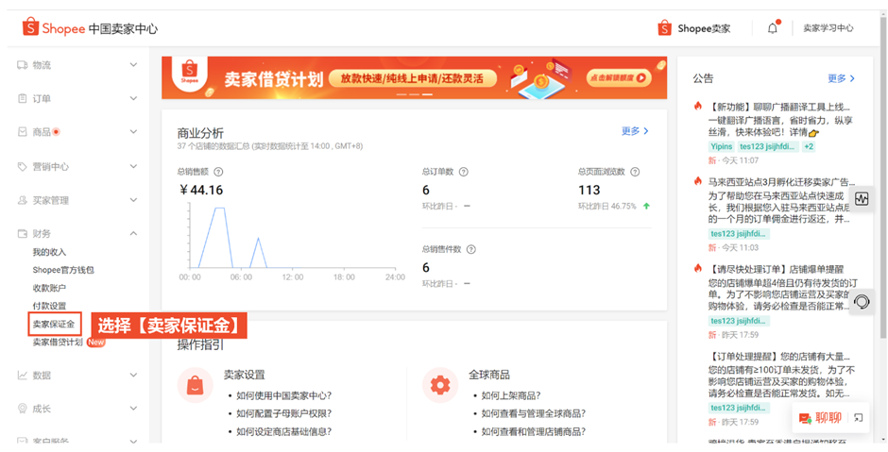Open 卖家借贷计划 menu item

click(x=58, y=343)
